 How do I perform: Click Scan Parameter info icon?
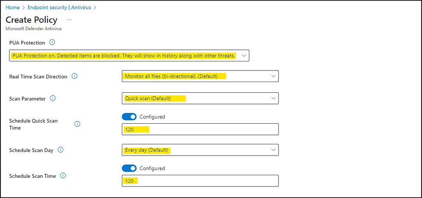click(53, 98)
